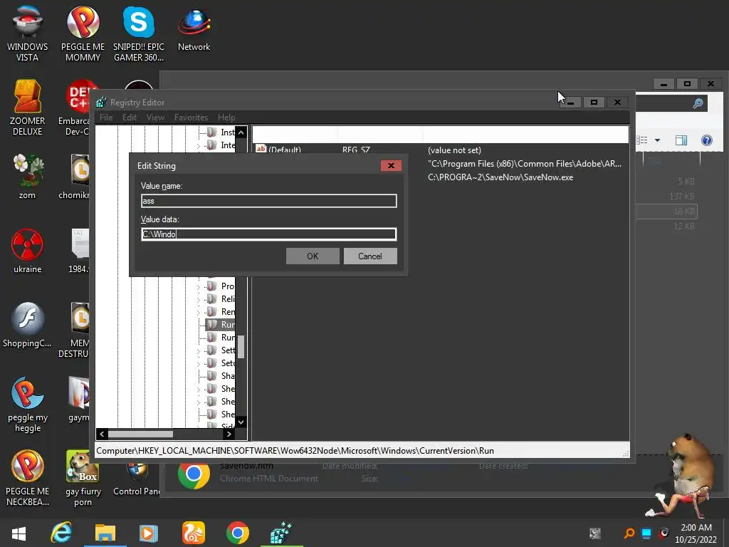Open media player taskbar icon
729x547 pixels.
point(149,533)
